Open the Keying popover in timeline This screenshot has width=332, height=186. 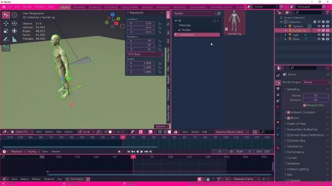[33, 151]
